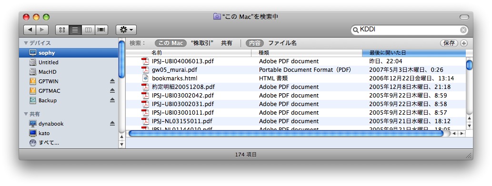
Task: Go forward with the right arrow button
Action: coord(42,30)
